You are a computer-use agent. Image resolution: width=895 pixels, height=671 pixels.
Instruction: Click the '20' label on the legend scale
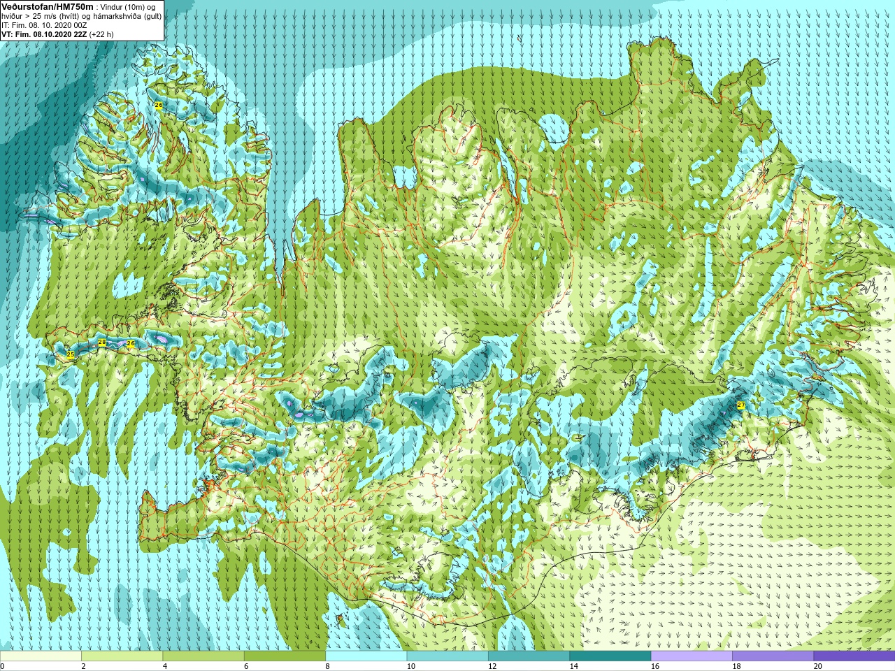(x=818, y=667)
